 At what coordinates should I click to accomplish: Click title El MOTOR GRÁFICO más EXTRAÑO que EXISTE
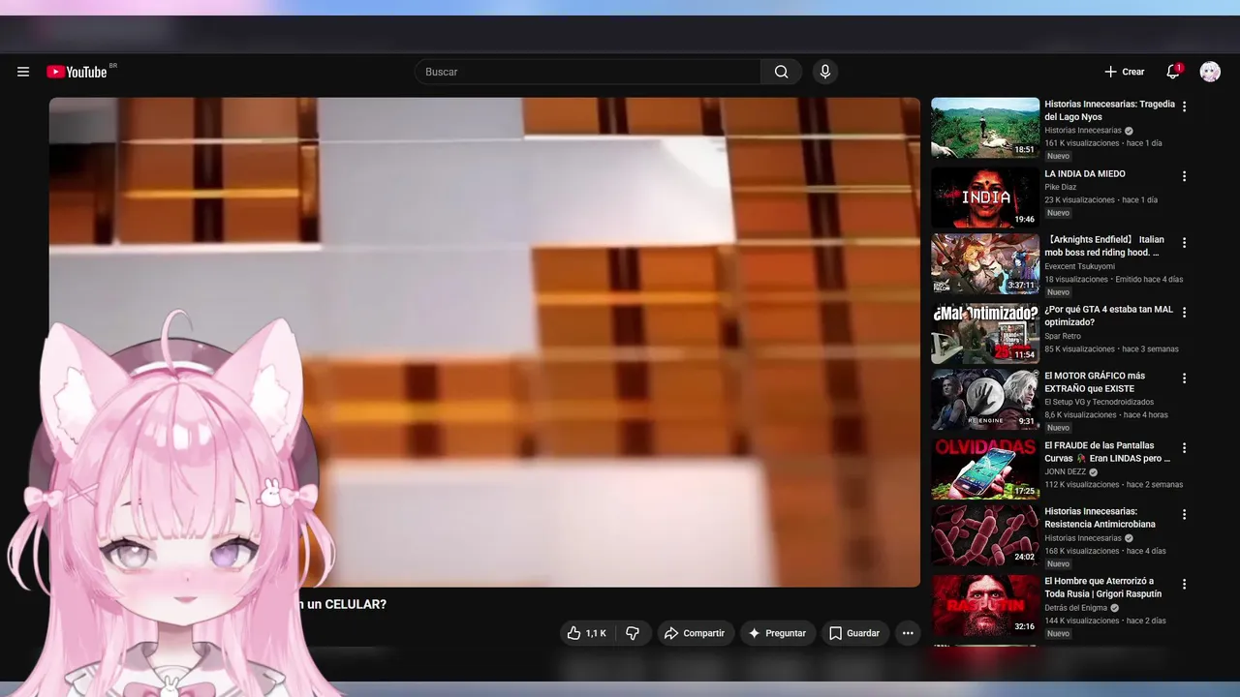coord(1095,381)
